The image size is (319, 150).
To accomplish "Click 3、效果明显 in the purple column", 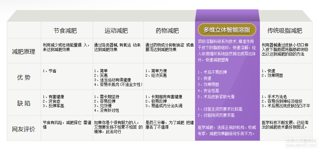I will [208, 84].
